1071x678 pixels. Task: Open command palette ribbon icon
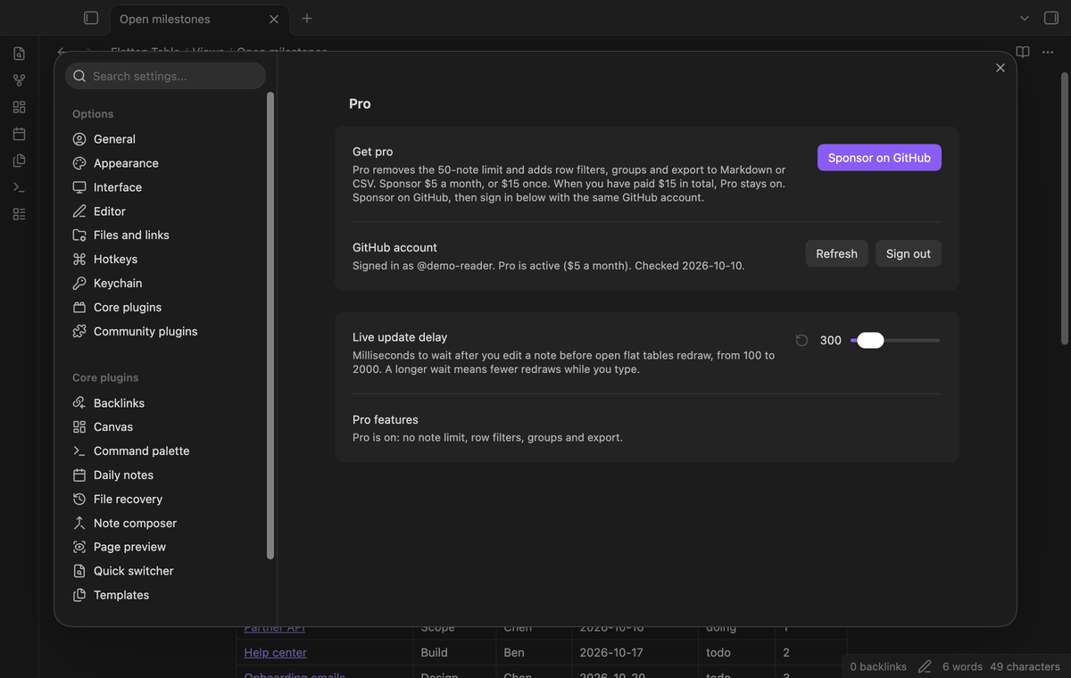(x=19, y=187)
